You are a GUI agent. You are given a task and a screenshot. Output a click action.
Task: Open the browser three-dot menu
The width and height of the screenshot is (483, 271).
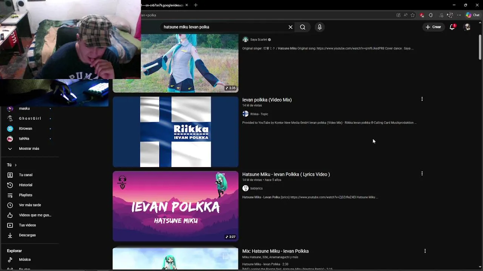[459, 15]
